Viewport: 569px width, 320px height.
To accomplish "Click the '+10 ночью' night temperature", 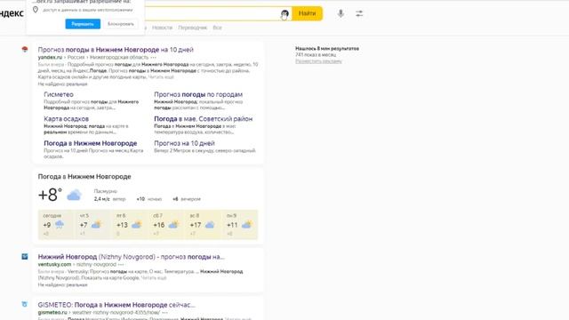I will [x=149, y=199].
